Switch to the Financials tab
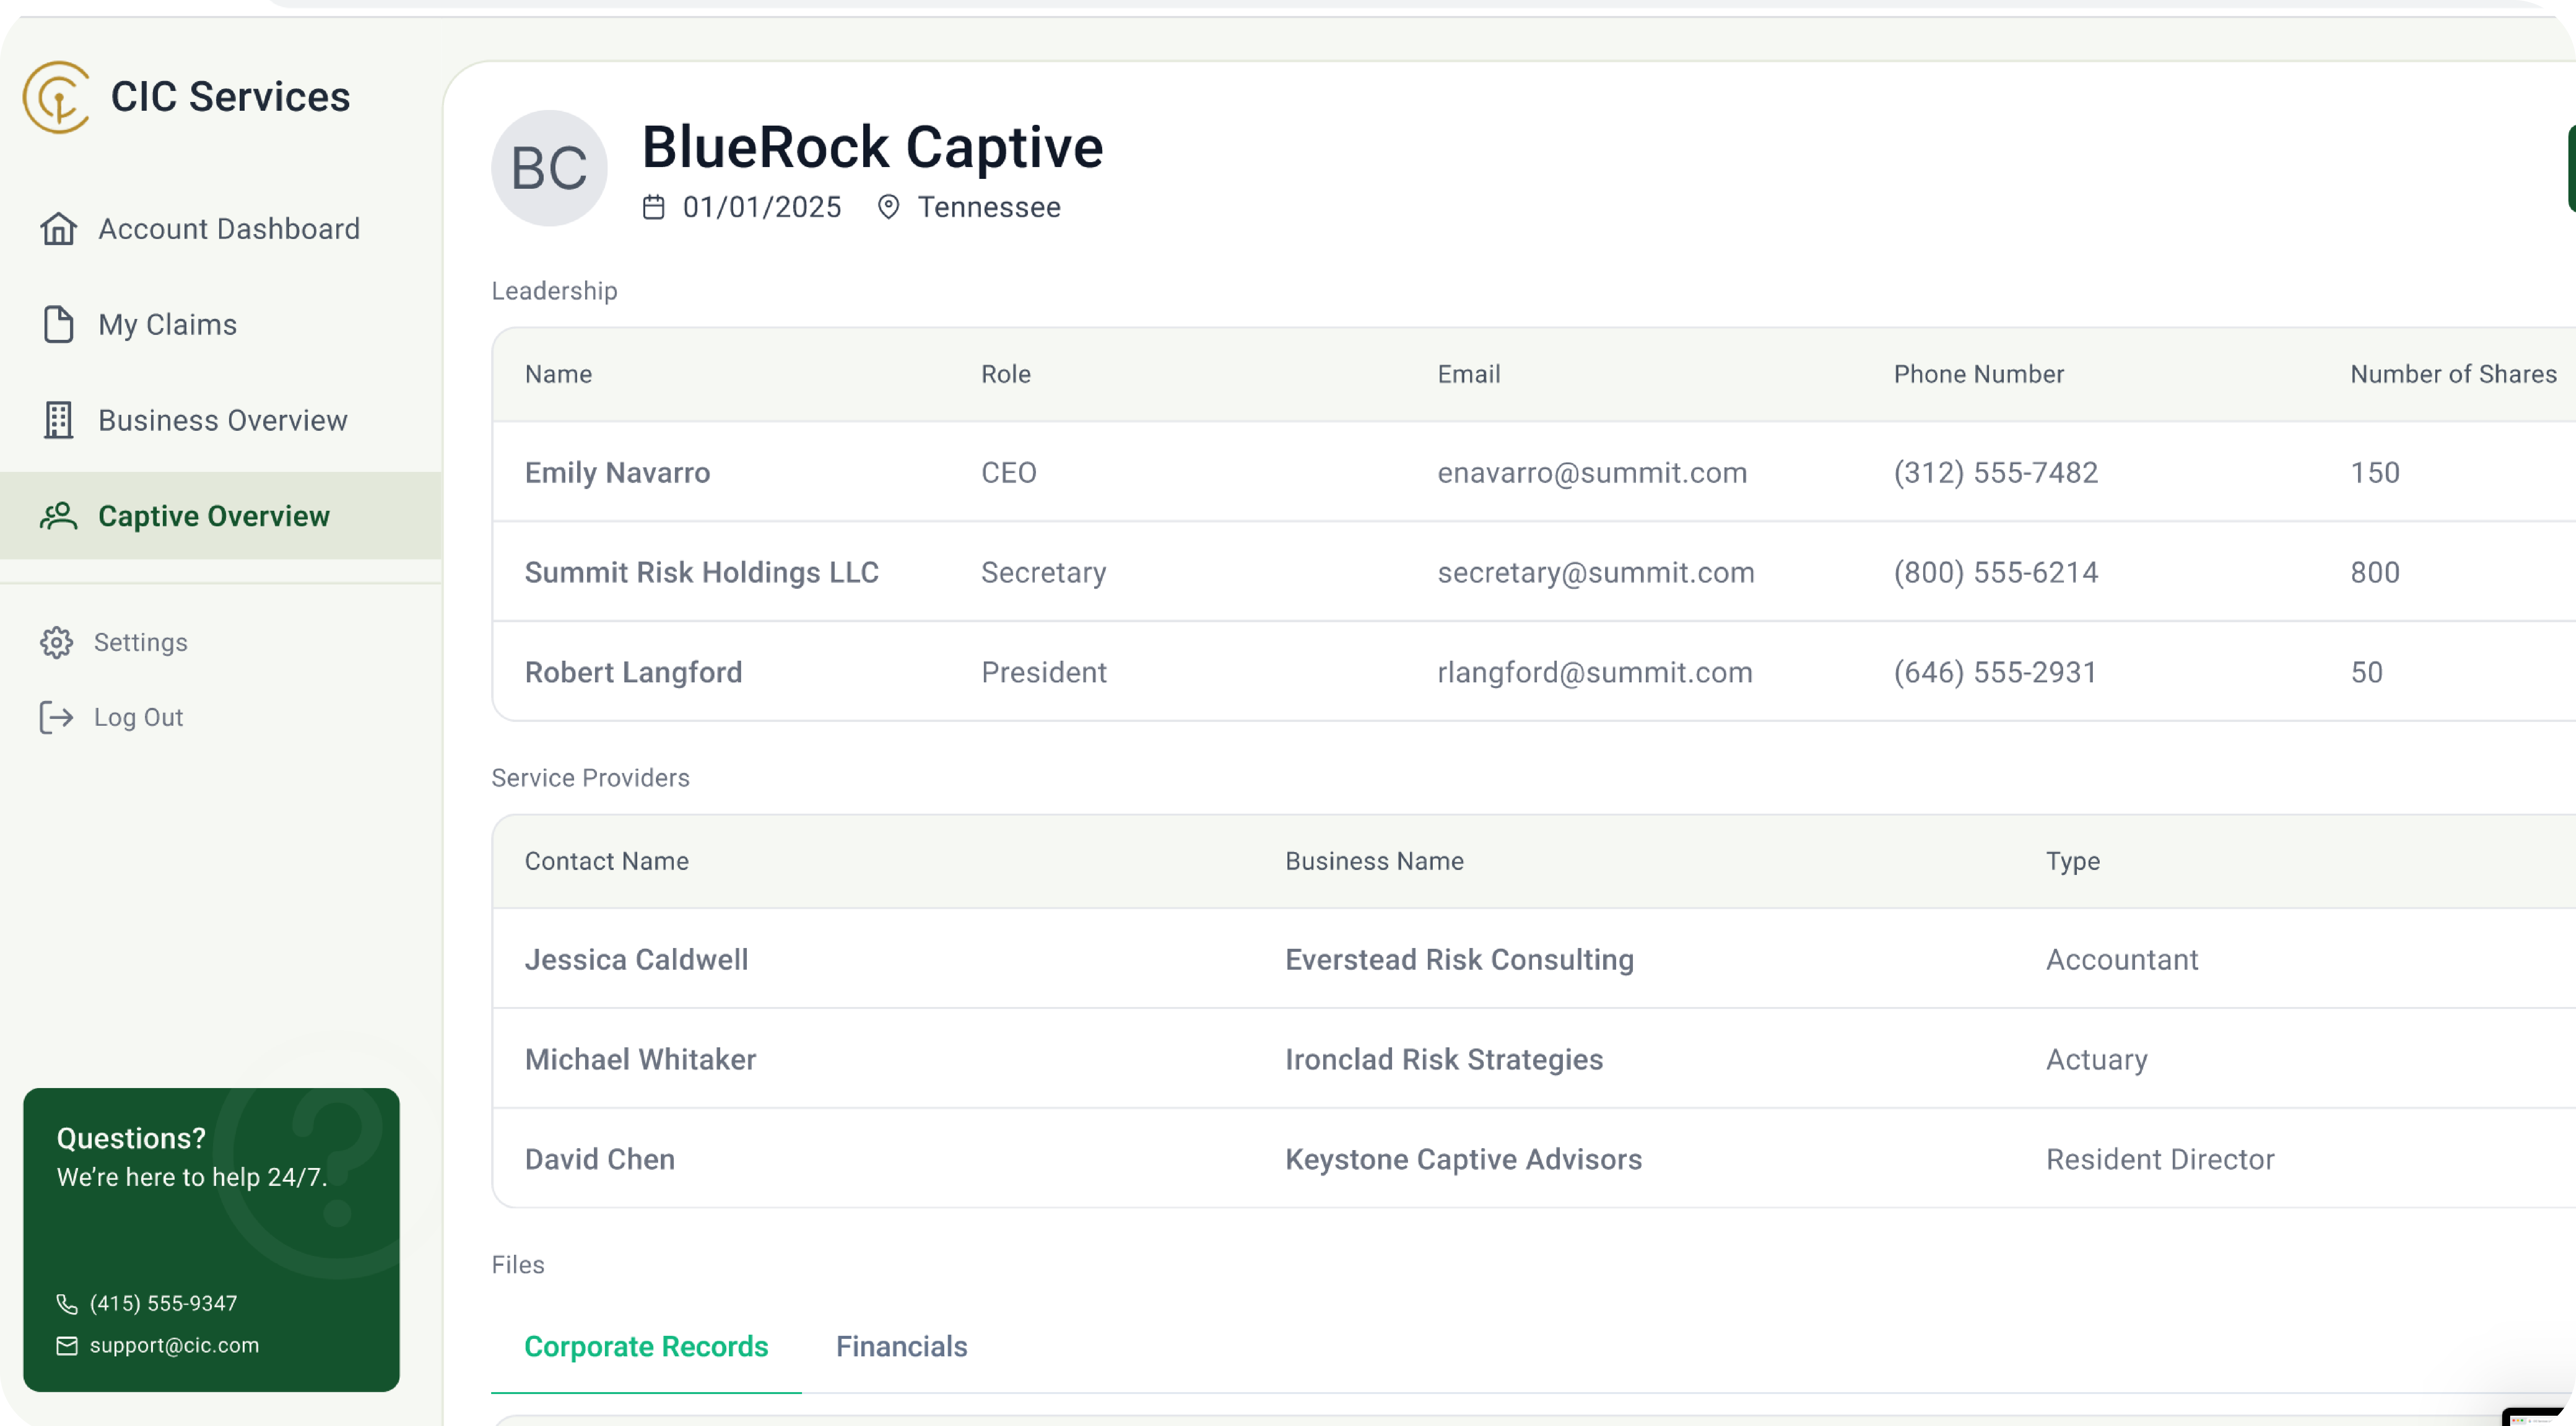 [902, 1347]
